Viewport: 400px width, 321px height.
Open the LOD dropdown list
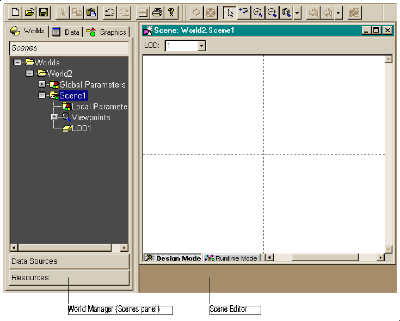pyautogui.click(x=201, y=46)
